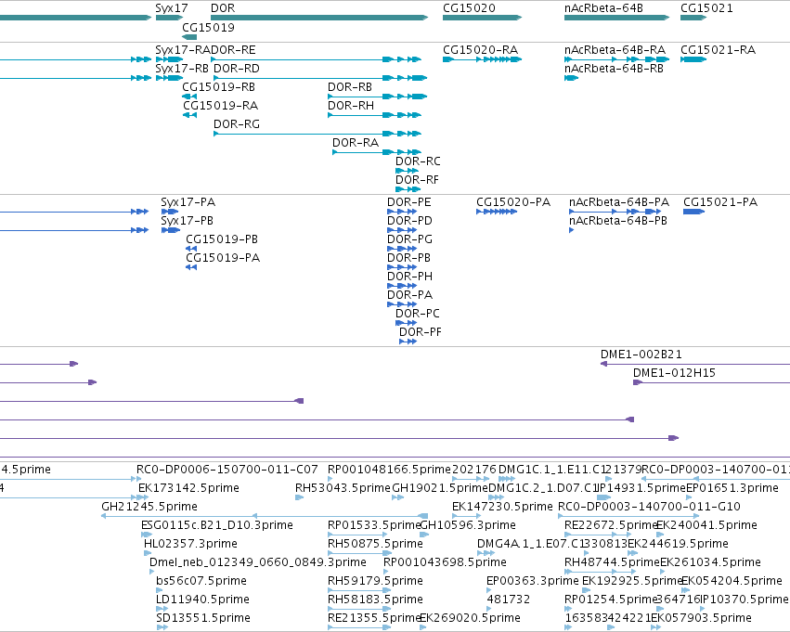Click the EK054204.5prime EST label
This screenshot has width=790, height=632.
[732, 582]
